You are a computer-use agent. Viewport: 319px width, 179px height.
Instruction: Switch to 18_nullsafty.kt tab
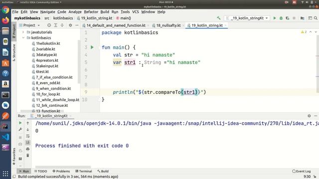168,25
